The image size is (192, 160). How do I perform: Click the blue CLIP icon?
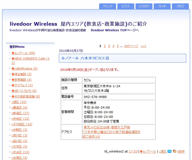click(x=169, y=151)
